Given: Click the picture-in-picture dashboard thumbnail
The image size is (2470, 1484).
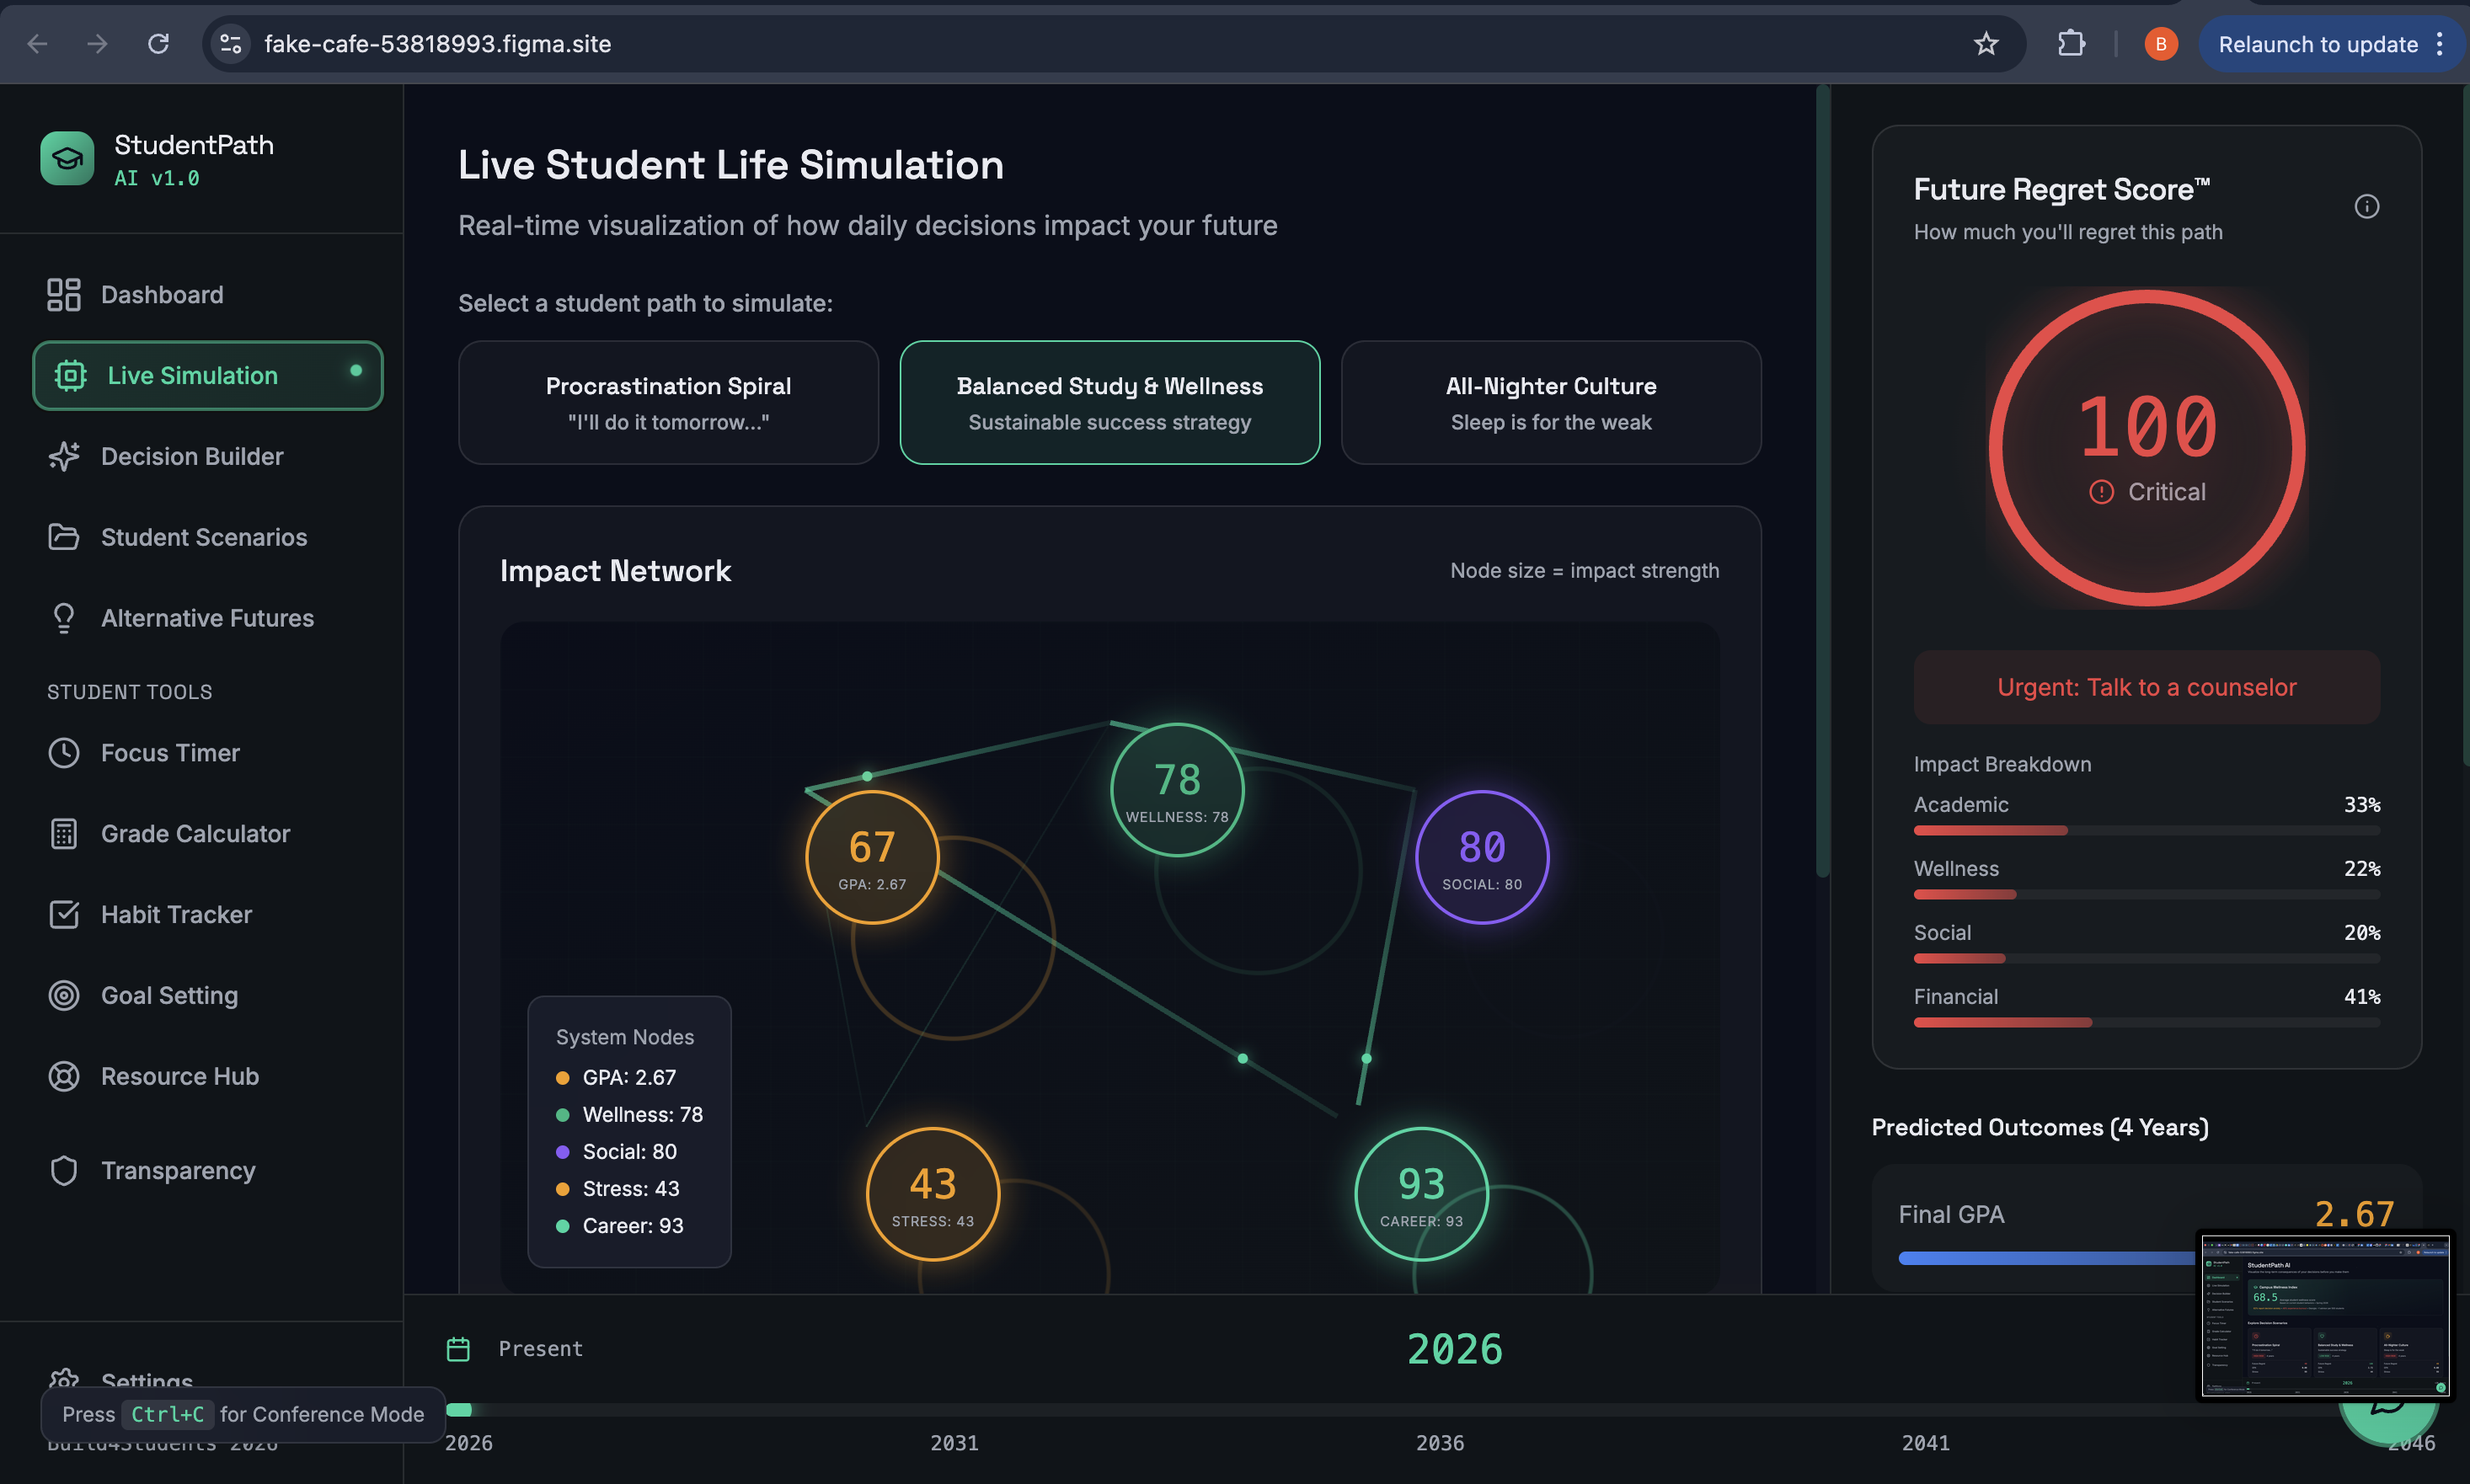Looking at the screenshot, I should click(x=2325, y=1316).
